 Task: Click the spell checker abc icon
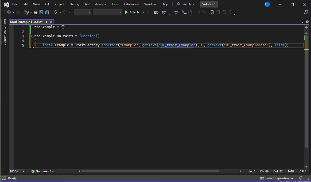click(x=176, y=12)
